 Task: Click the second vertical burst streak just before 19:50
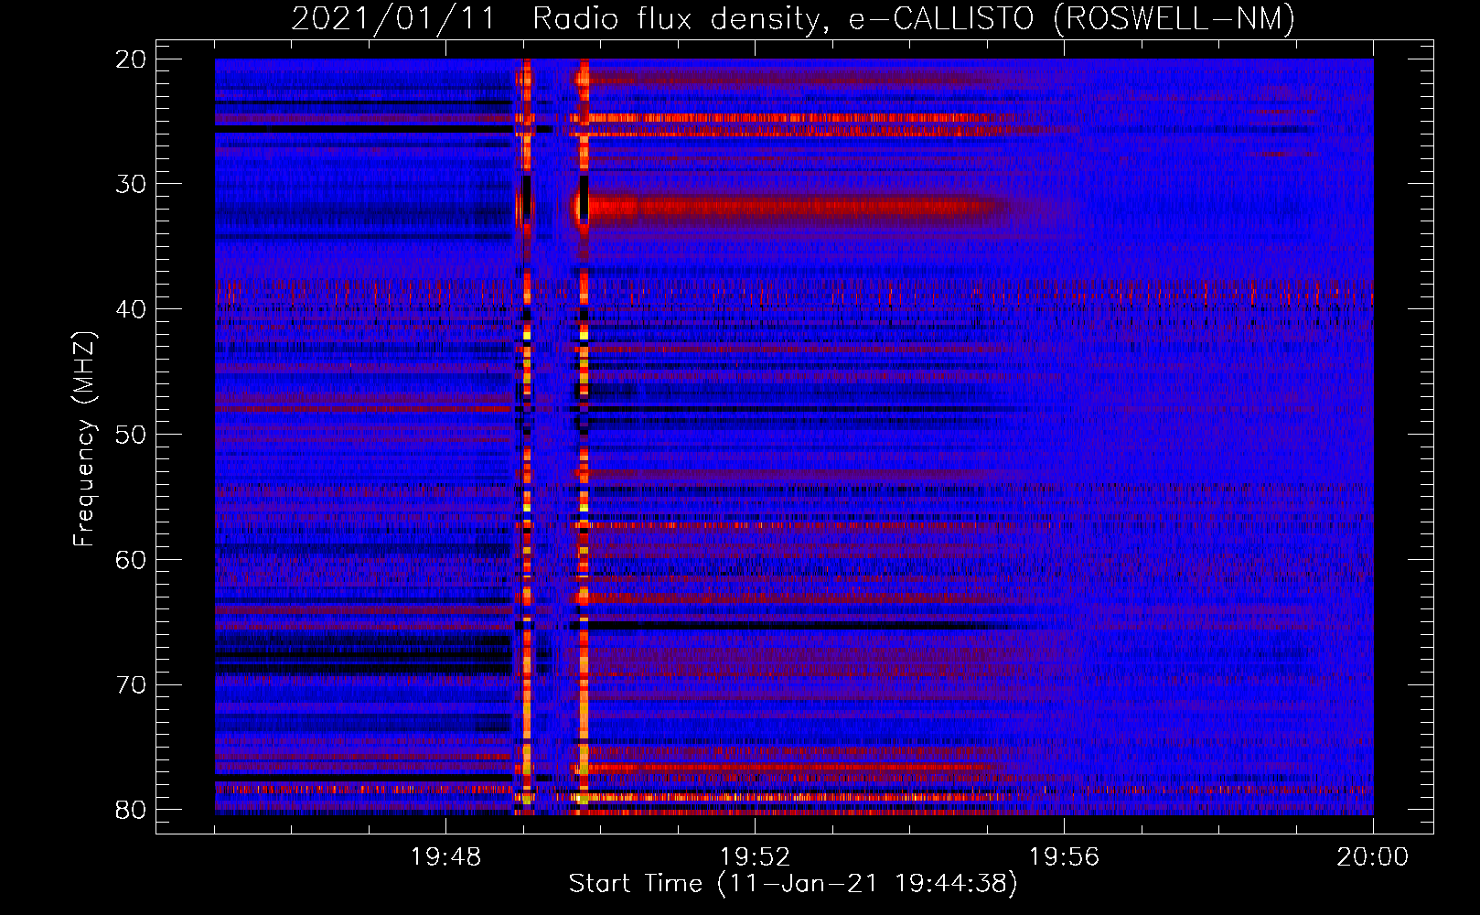[x=584, y=436]
